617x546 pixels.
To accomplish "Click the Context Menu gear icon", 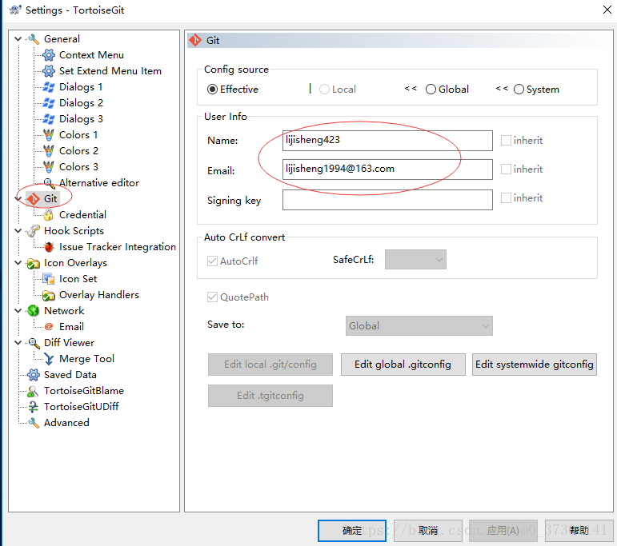I will pyautogui.click(x=49, y=55).
